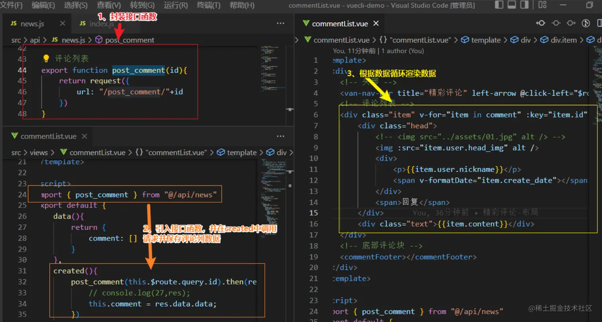Toggle the primary side bar layout icon
The image size is (602, 322).
499,5
